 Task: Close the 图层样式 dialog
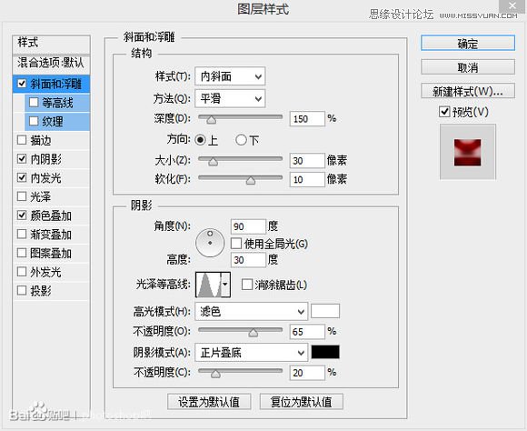click(x=512, y=5)
